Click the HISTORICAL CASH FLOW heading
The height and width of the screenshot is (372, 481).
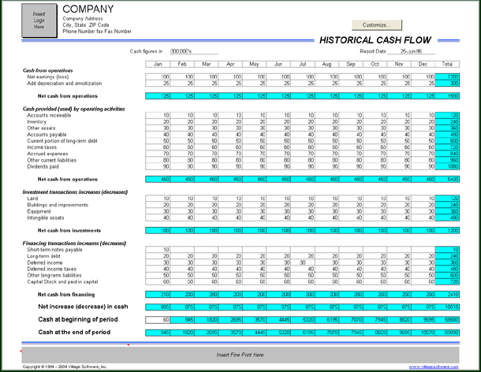(375, 40)
